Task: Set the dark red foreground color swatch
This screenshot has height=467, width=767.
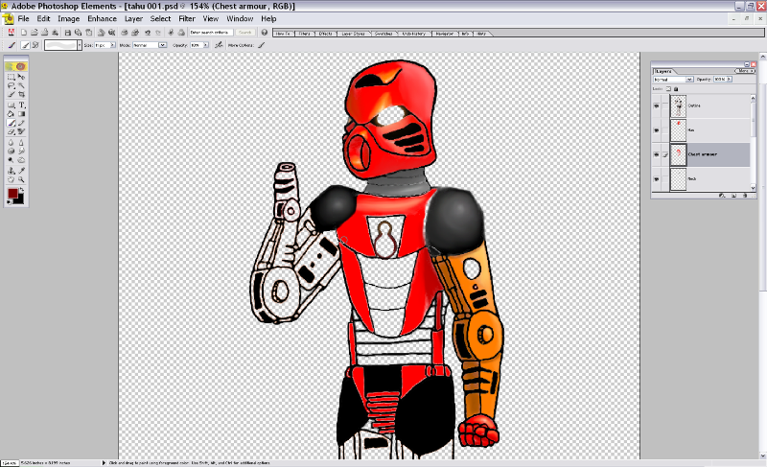Action: tap(12, 193)
